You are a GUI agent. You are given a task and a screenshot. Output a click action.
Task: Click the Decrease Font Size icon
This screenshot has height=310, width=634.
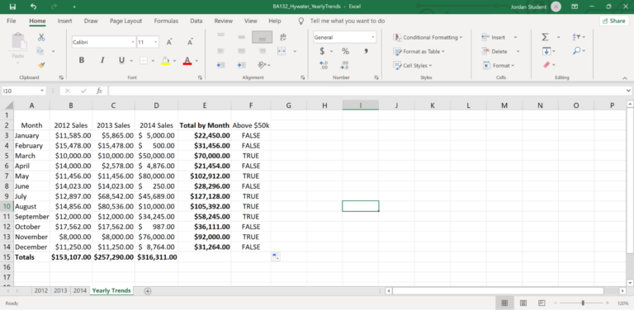pos(190,42)
